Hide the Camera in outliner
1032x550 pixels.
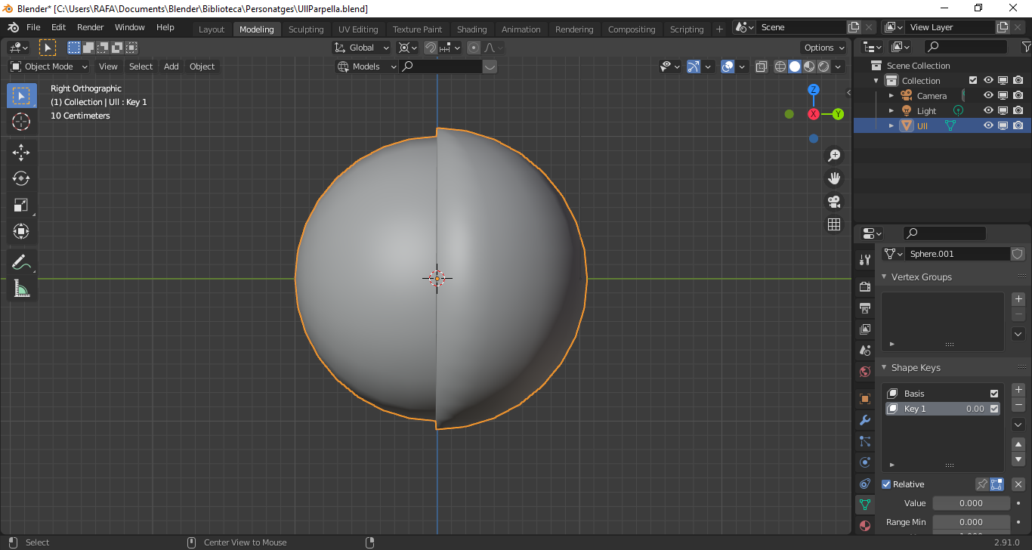tap(988, 96)
